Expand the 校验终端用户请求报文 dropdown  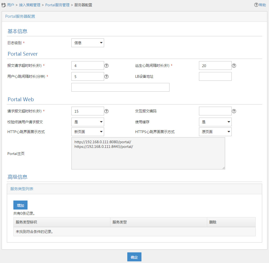87,122
